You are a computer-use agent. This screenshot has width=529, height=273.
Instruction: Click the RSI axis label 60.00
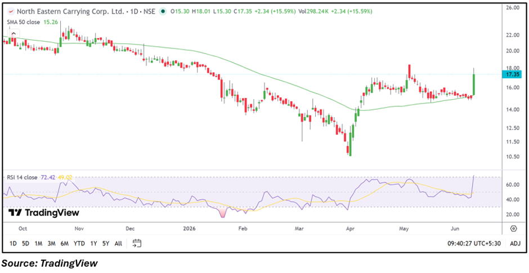[512, 185]
